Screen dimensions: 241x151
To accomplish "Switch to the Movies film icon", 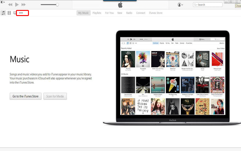I will pos(9,13).
